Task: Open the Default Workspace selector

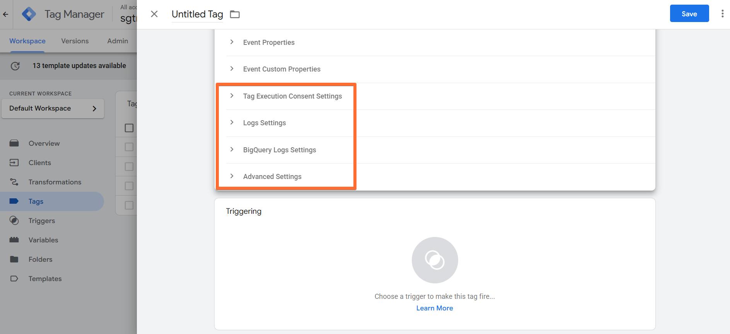Action: [53, 109]
